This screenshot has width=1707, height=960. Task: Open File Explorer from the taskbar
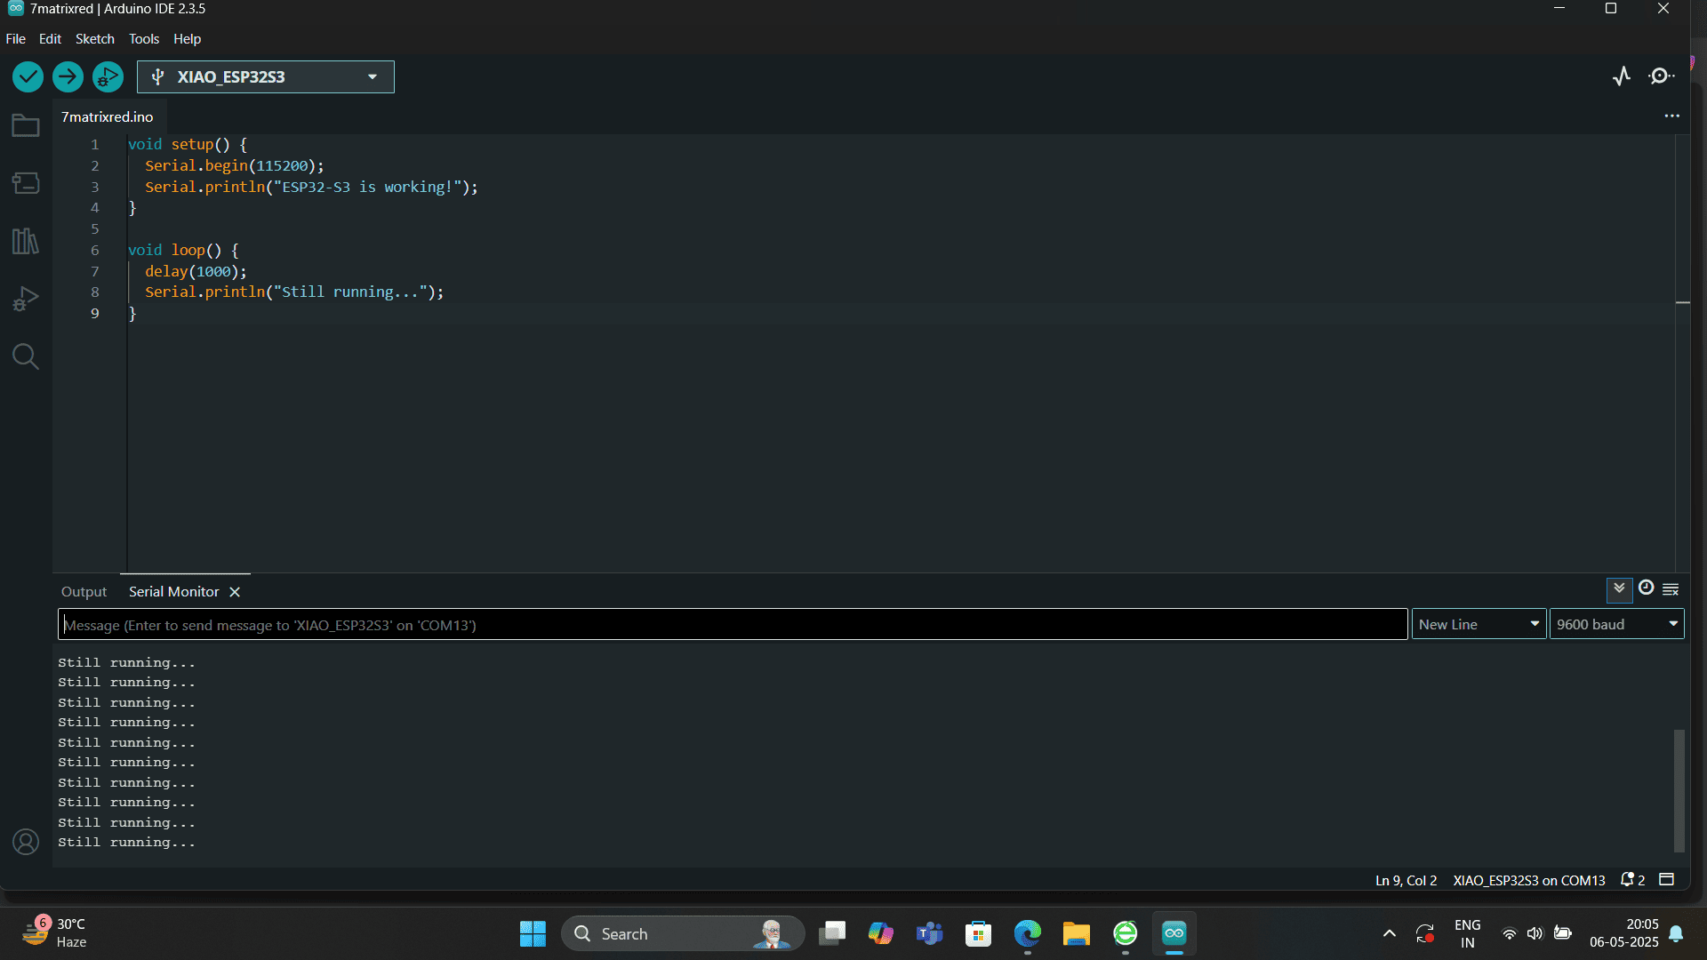click(1076, 933)
